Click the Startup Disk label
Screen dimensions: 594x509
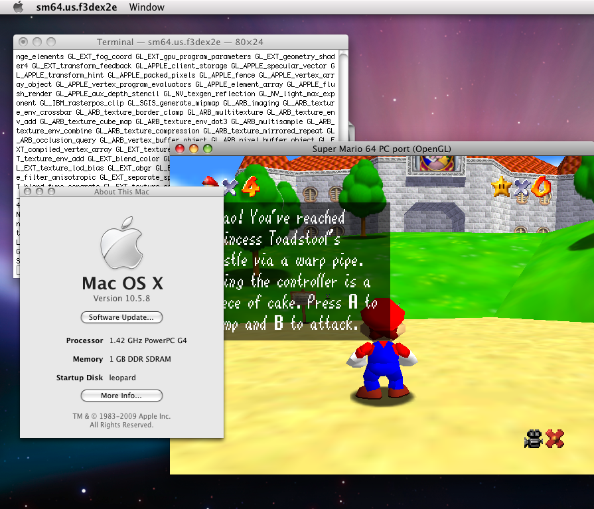click(80, 378)
